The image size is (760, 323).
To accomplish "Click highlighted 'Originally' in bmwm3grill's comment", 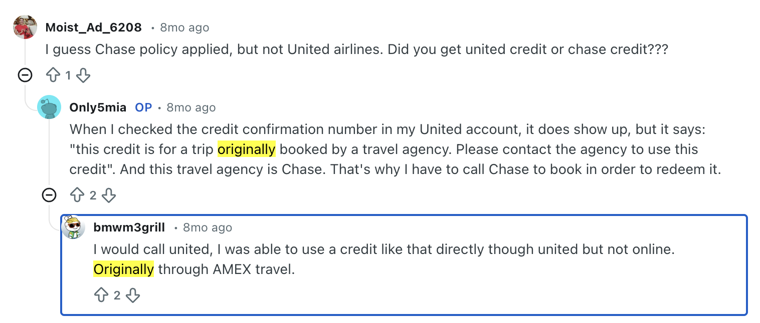I will pyautogui.click(x=123, y=269).
